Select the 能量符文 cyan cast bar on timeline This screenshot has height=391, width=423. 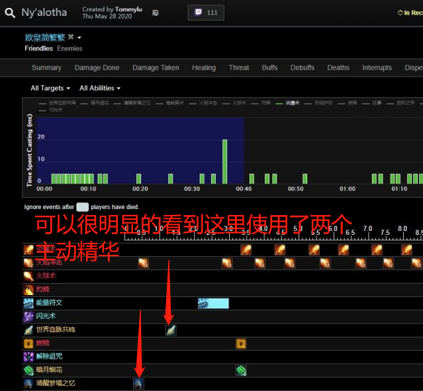[x=213, y=304]
